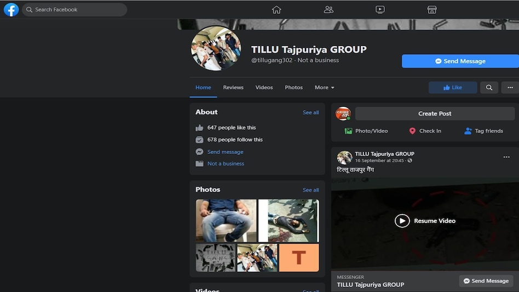Click the Facebook logo icon
This screenshot has height=292, width=519.
11,9
